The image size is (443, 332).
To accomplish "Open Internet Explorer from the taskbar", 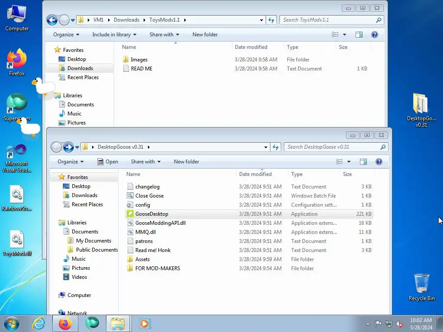I will pyautogui.click(x=39, y=323).
